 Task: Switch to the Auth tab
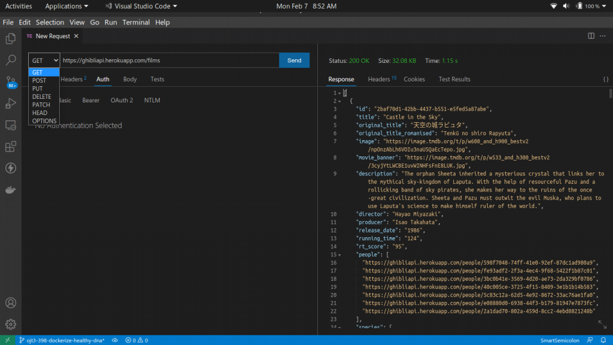coord(103,79)
